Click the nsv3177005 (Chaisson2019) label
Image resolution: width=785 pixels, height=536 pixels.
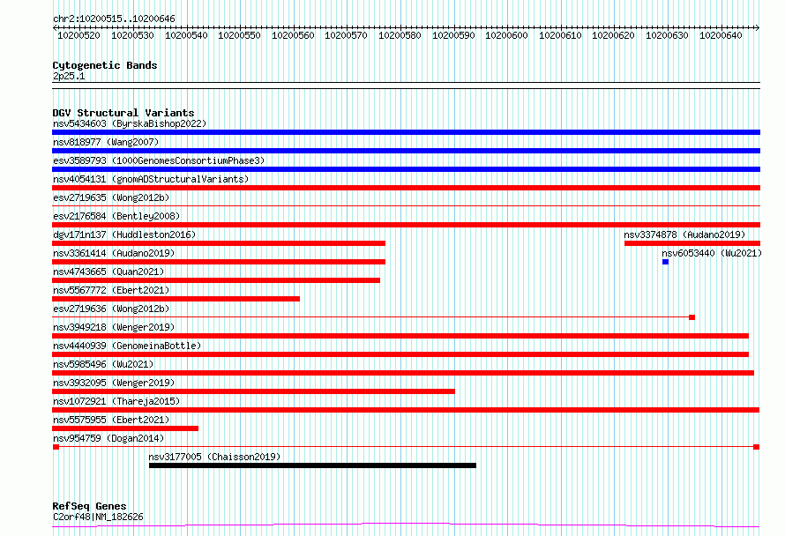pyautogui.click(x=214, y=457)
